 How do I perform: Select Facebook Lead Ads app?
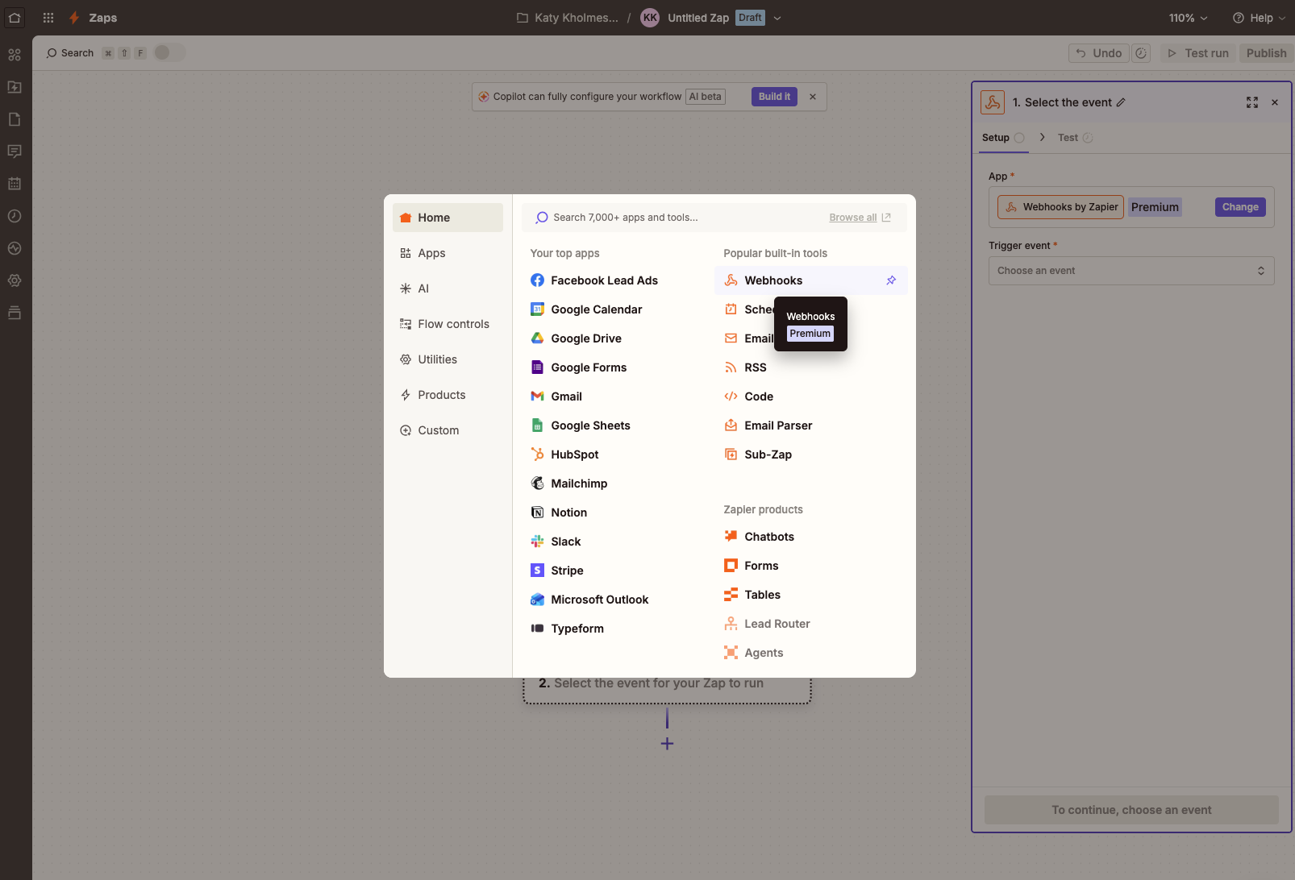pyautogui.click(x=617, y=280)
